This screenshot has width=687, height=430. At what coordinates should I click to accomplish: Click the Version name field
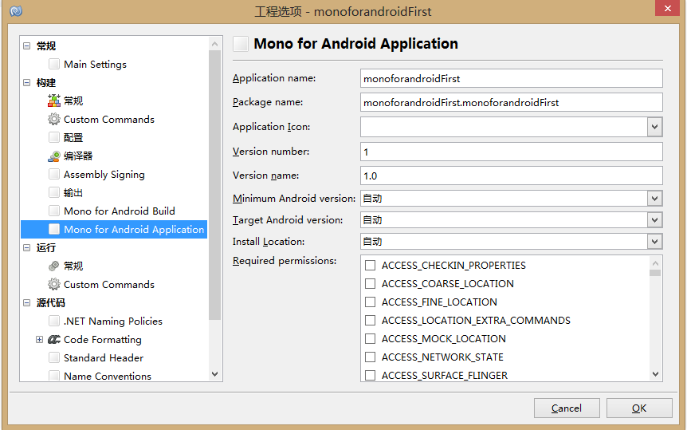point(512,176)
